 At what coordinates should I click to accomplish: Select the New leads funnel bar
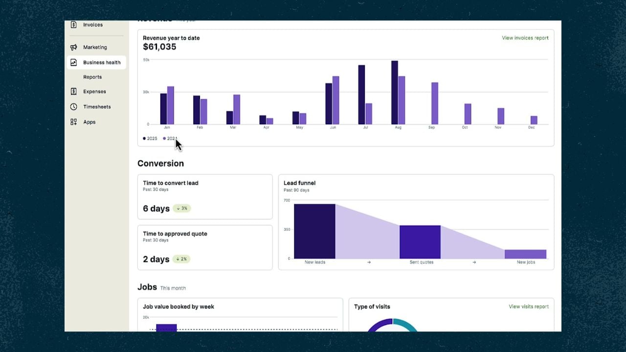click(314, 231)
